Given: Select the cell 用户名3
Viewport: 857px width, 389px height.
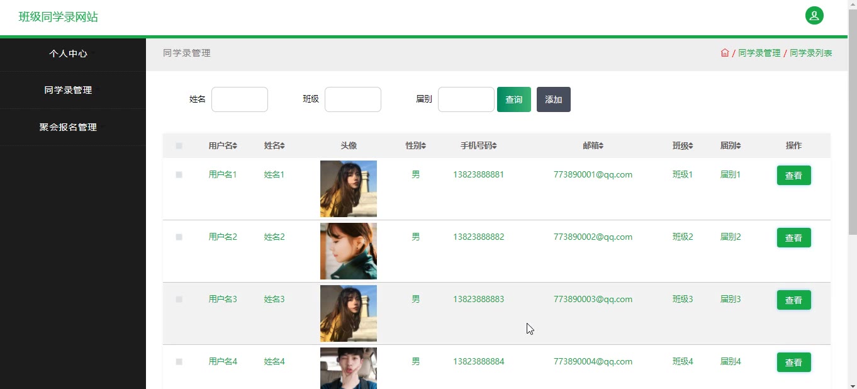Looking at the screenshot, I should (x=223, y=300).
